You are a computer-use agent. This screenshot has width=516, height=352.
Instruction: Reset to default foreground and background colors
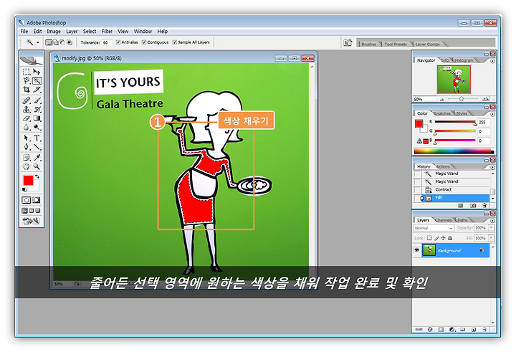point(24,190)
